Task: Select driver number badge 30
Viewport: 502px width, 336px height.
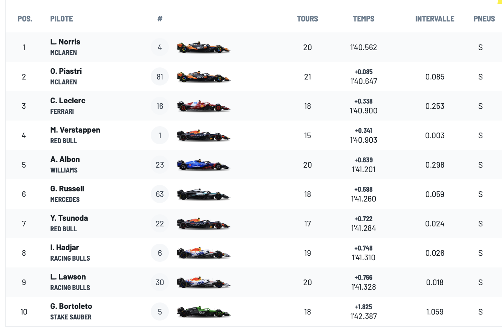Action: click(x=160, y=283)
